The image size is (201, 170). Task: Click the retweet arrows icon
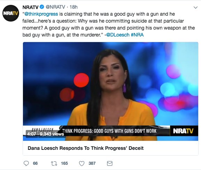tap(54, 163)
